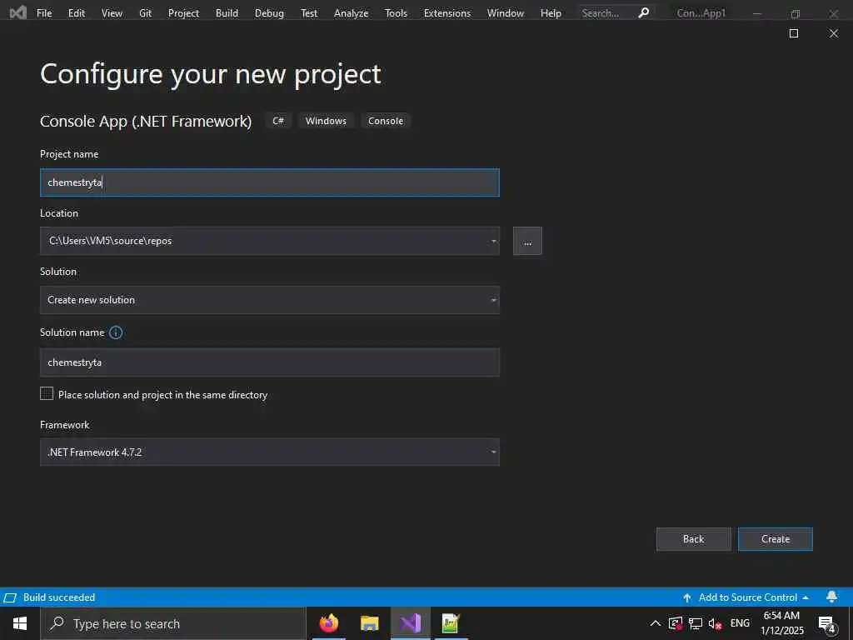Click the search magnifier icon
The width and height of the screenshot is (853, 640).
point(644,12)
